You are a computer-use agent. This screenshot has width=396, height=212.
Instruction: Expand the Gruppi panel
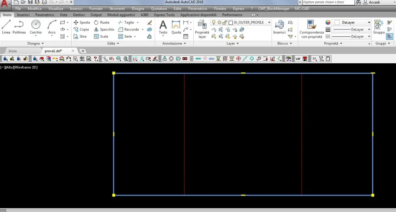pyautogui.click(x=383, y=43)
